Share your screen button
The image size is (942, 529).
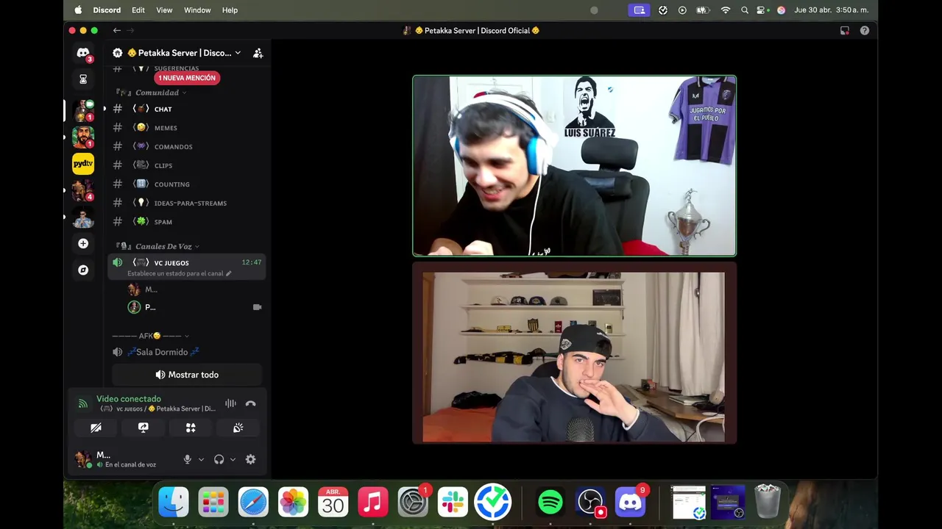144,428
